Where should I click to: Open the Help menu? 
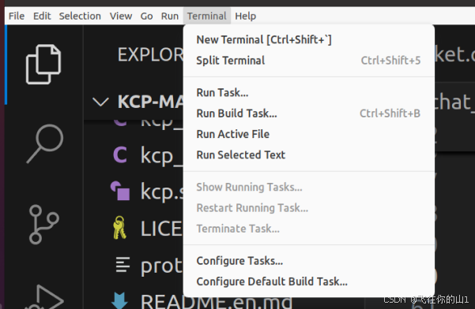[245, 16]
